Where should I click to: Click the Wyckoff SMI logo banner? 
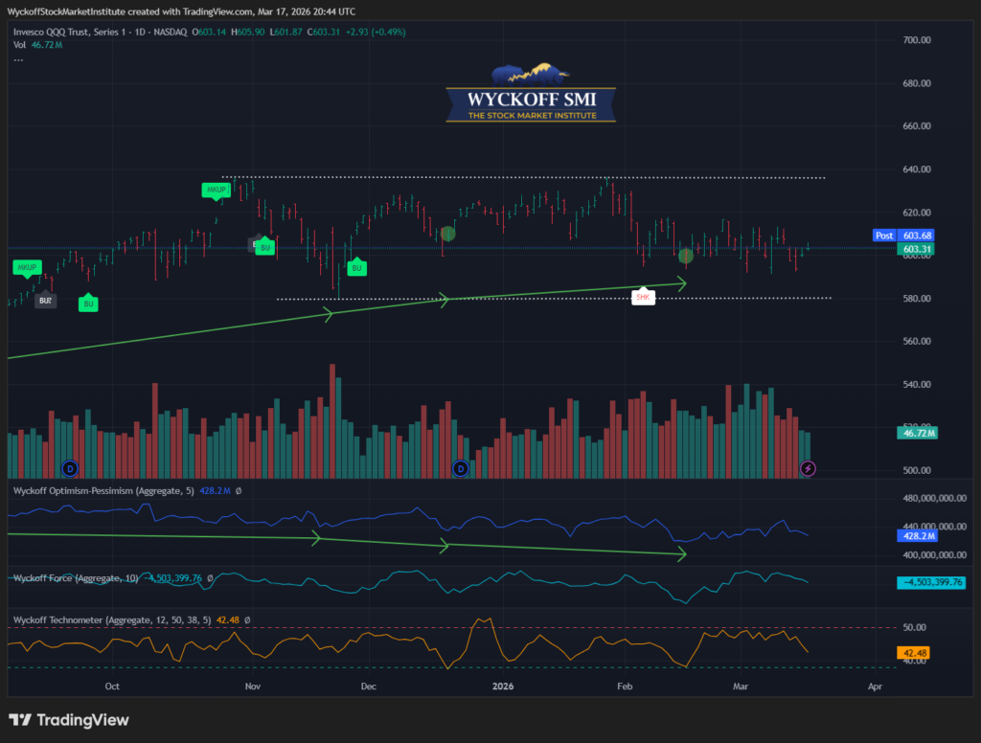tap(531, 95)
